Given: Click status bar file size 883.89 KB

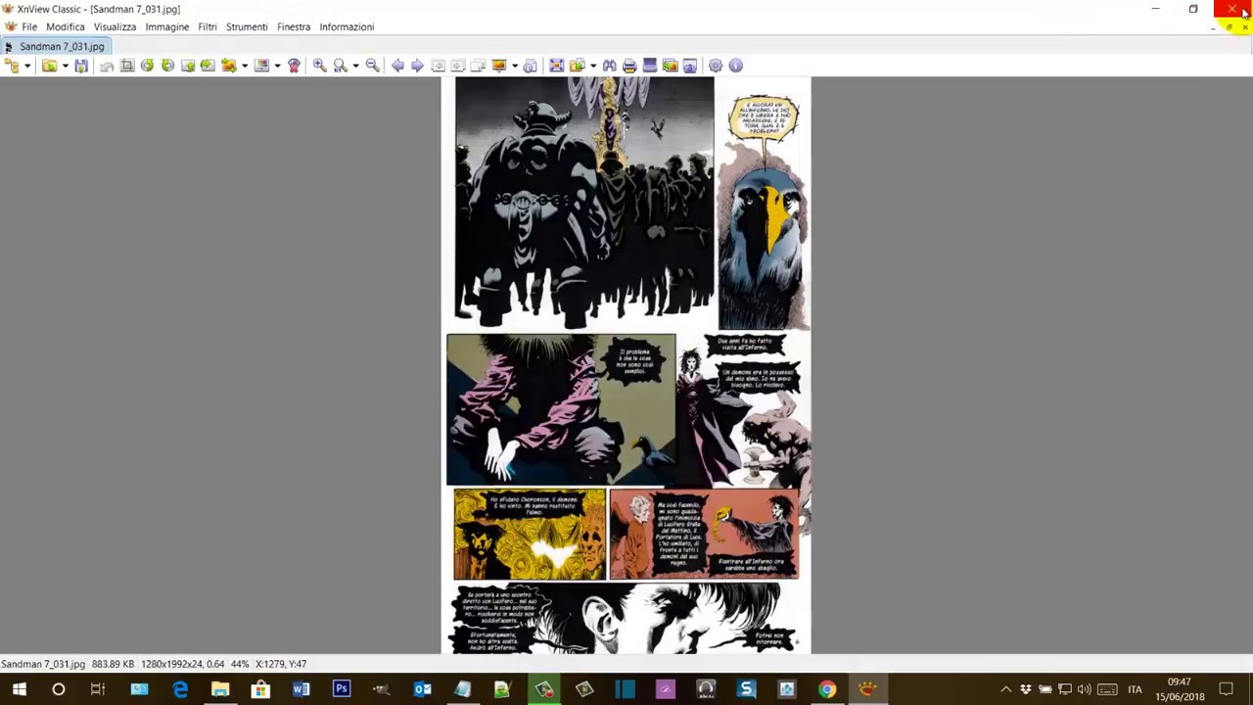Looking at the screenshot, I should (113, 664).
